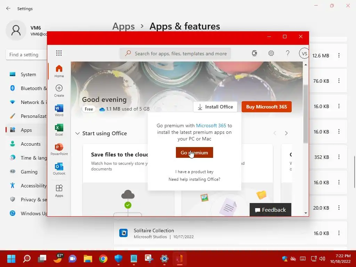Open Bluetooth in Settings sidebar
Image resolution: width=356 pixels, height=267 pixels.
click(26, 88)
